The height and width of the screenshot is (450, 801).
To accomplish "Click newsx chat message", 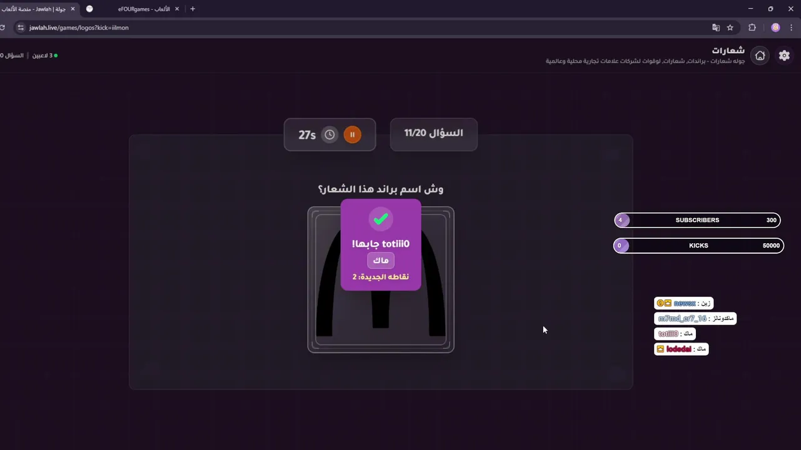I will point(683,303).
